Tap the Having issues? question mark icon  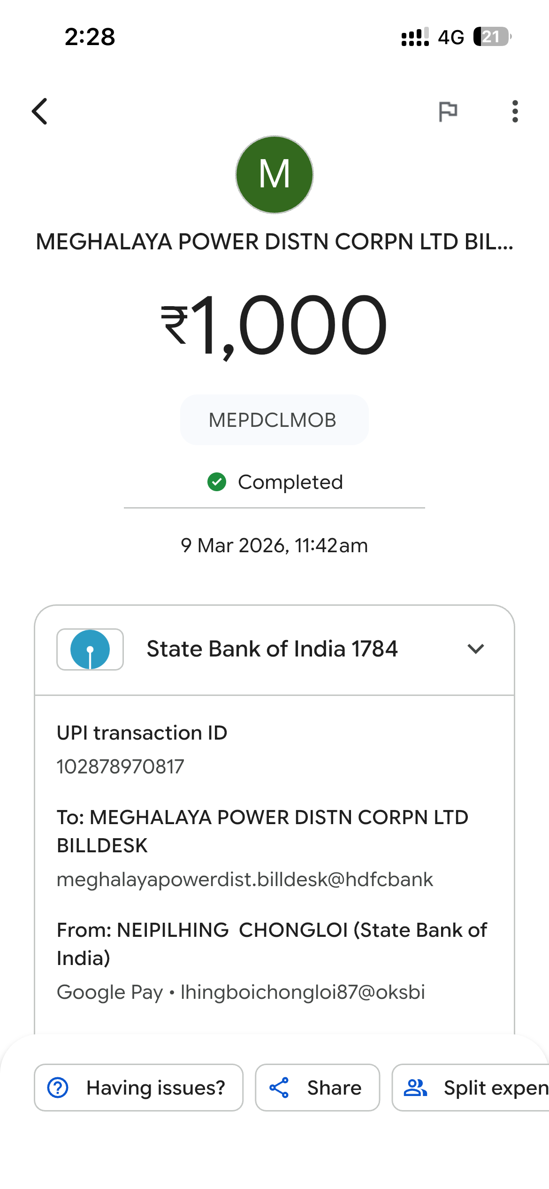pyautogui.click(x=58, y=1088)
